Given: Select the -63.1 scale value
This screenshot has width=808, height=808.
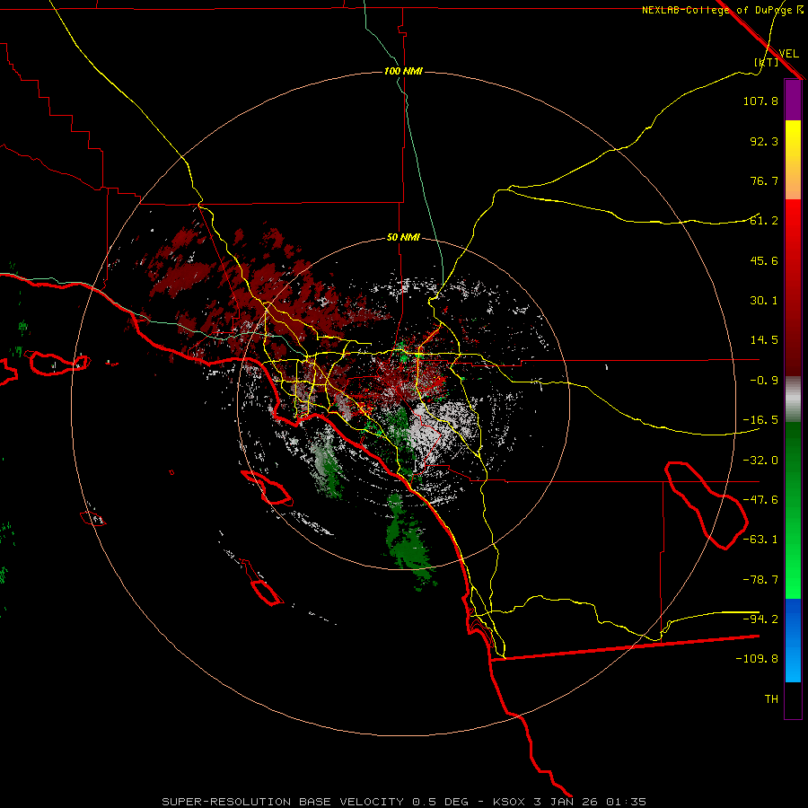Looking at the screenshot, I should 760,540.
